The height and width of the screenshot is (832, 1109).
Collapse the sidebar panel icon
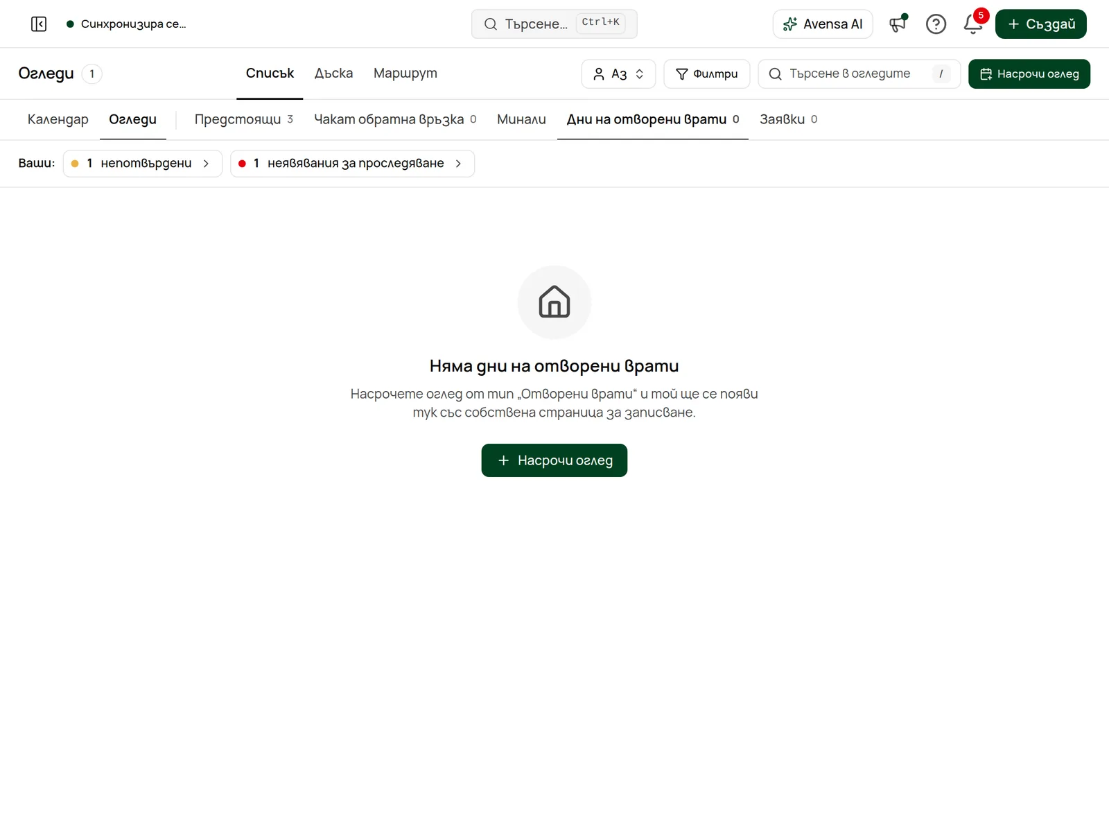(39, 24)
